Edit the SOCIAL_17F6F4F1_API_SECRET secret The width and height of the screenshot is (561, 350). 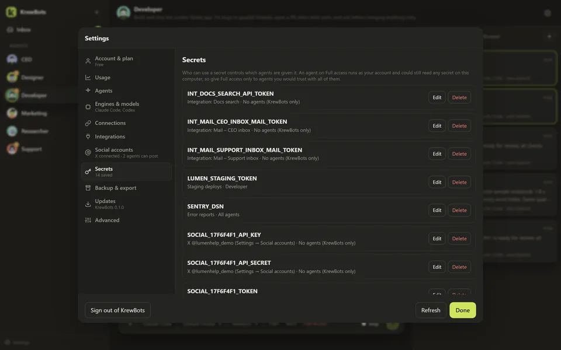pyautogui.click(x=437, y=267)
